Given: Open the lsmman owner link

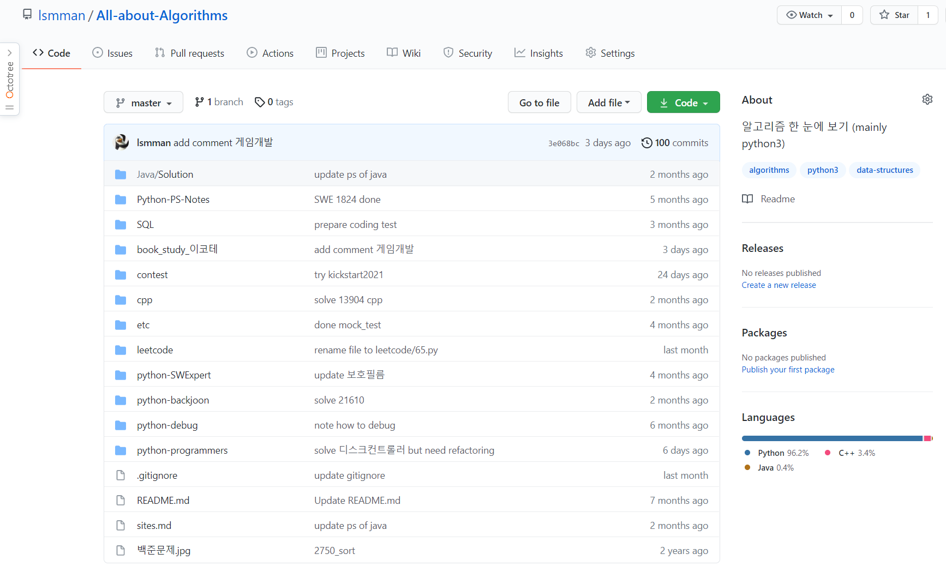Looking at the screenshot, I should point(62,15).
